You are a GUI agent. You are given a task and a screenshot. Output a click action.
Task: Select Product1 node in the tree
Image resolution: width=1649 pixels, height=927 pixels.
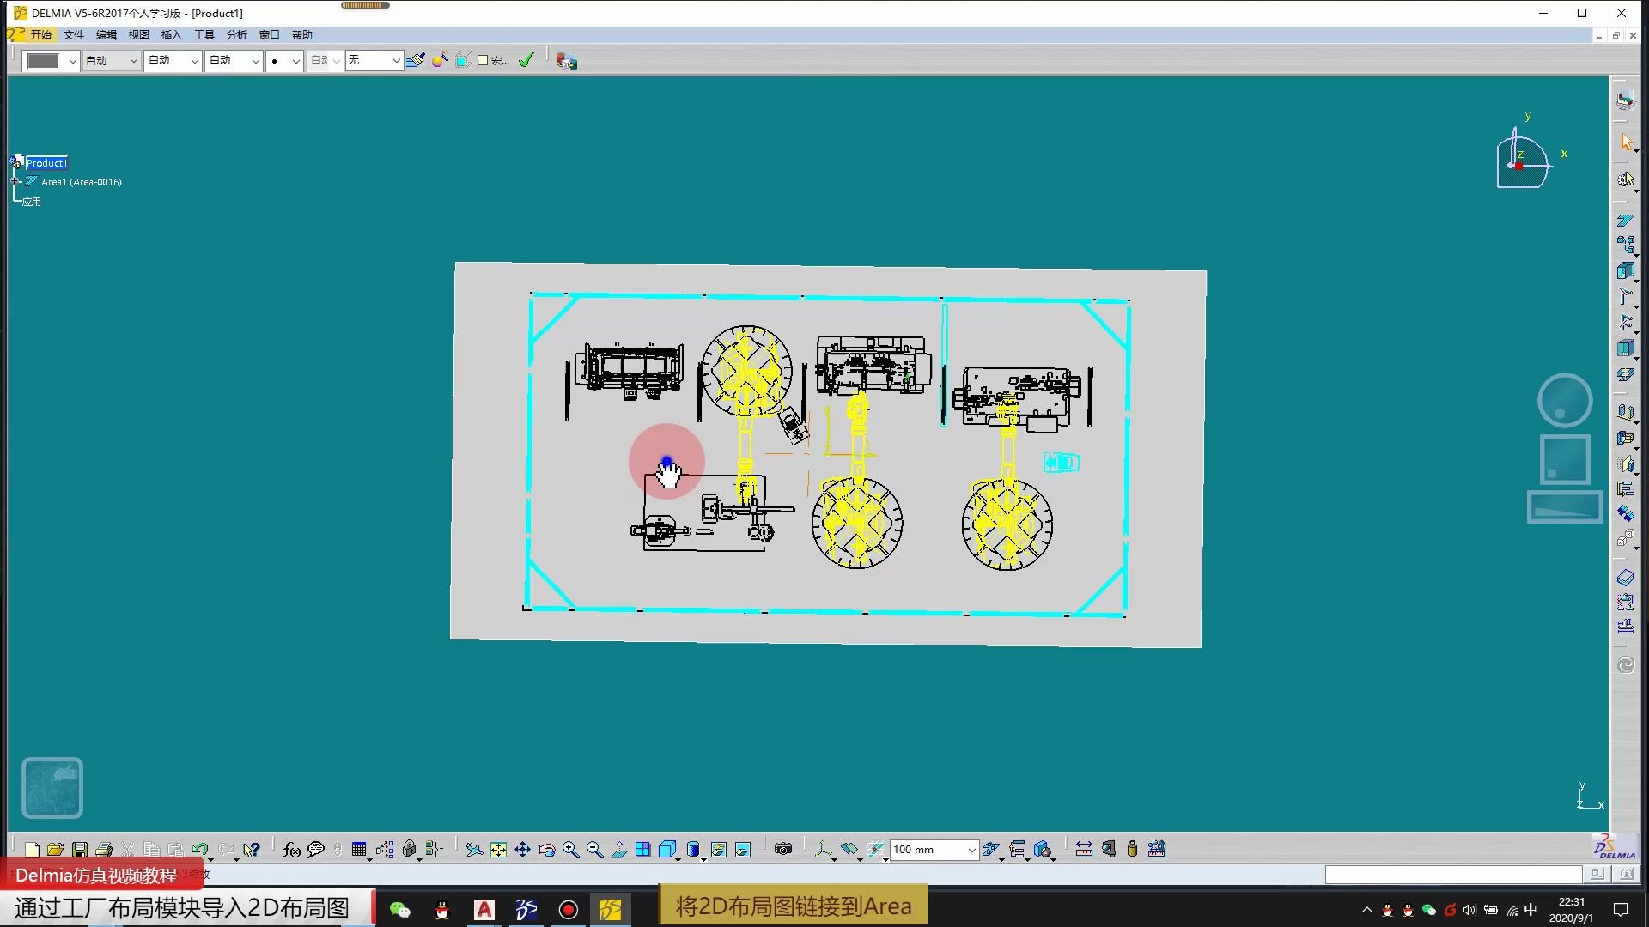(46, 163)
